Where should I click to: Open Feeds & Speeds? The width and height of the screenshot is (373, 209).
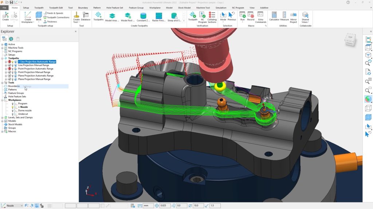pyautogui.click(x=53, y=13)
